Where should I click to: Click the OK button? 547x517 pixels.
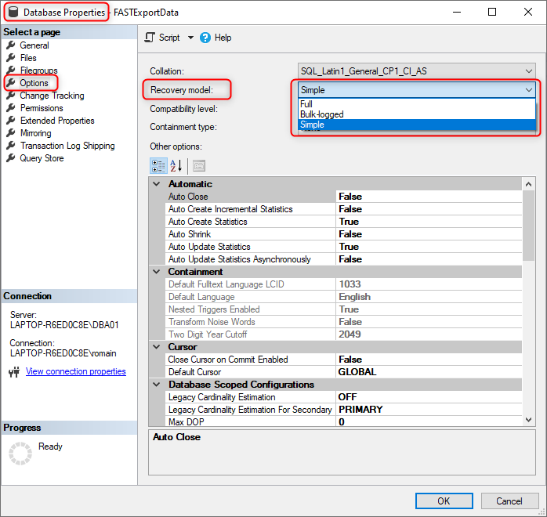click(444, 501)
